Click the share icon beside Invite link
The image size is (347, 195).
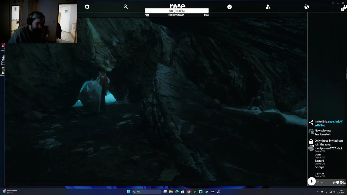[x=311, y=122]
